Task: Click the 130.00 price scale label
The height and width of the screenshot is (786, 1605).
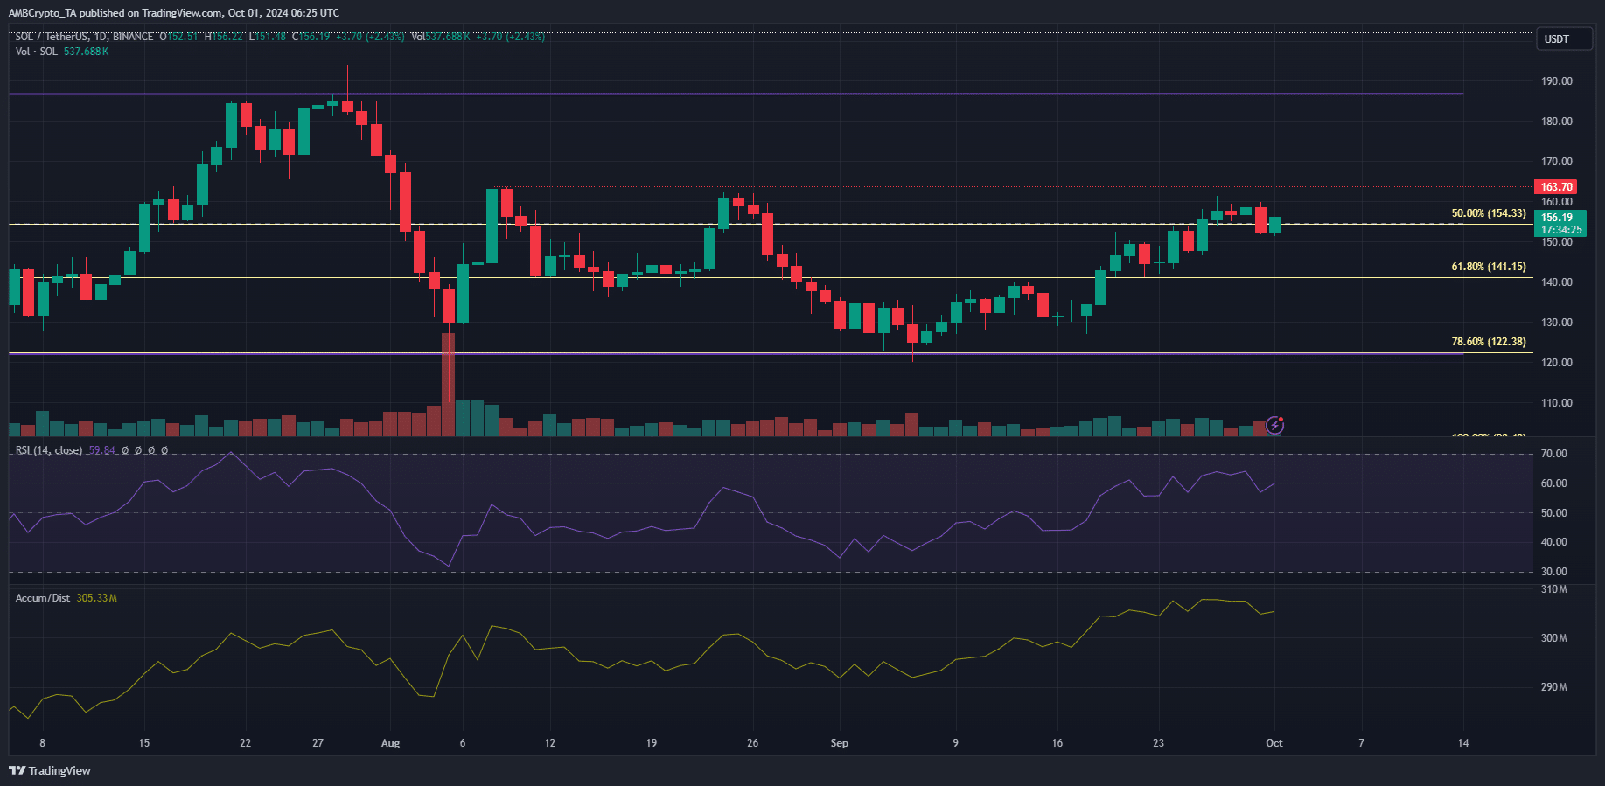Action: [1556, 323]
